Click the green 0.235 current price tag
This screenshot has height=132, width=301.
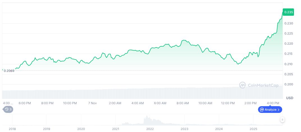coord(289,12)
